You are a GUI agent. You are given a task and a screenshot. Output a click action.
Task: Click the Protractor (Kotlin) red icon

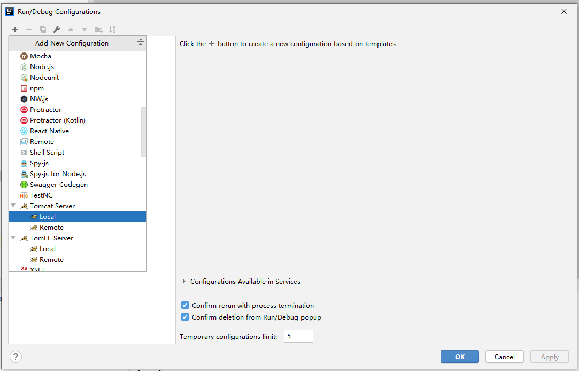[x=24, y=120]
